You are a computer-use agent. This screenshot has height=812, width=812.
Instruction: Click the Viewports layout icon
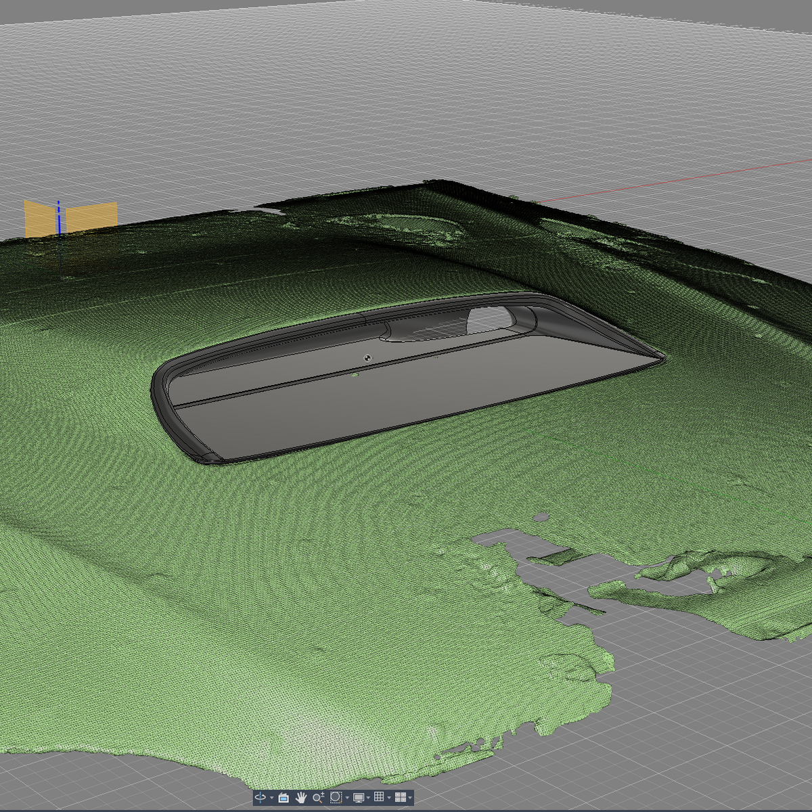click(400, 798)
